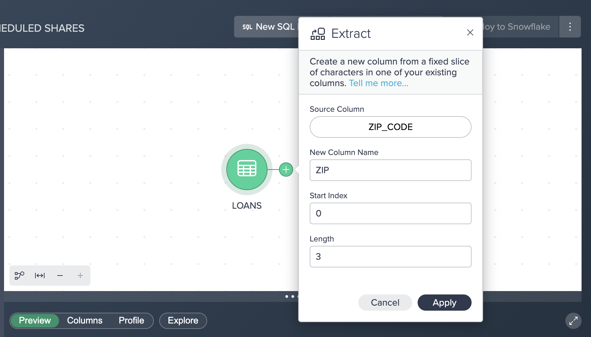The image size is (591, 337).
Task: Click the Explore button
Action: click(x=183, y=320)
